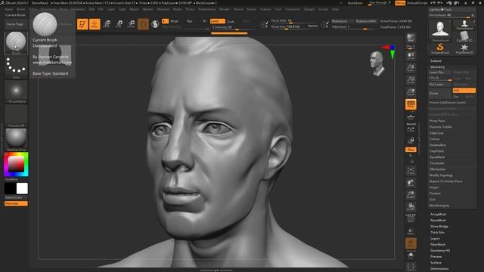Viewport: 484px width, 272px height.
Task: Adjust the Draw Size slider
Action: (294, 27)
